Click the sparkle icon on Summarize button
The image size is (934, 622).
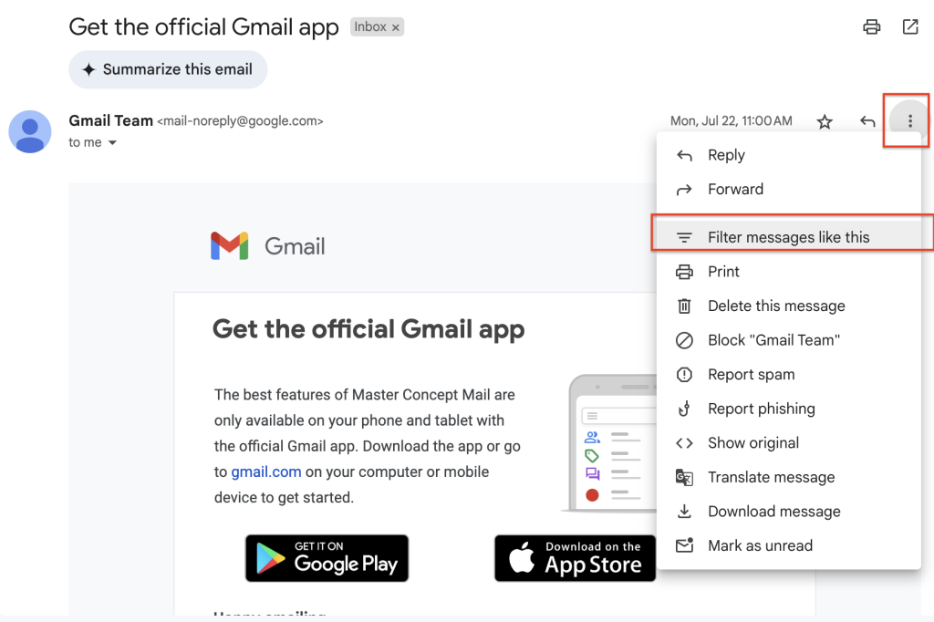click(88, 69)
